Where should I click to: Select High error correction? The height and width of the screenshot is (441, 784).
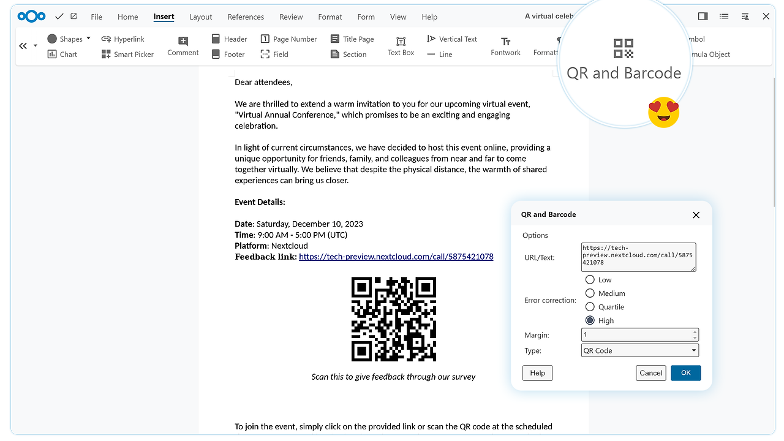point(590,320)
